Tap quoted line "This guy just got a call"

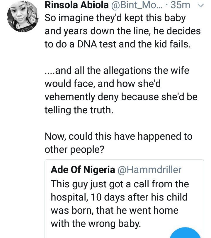click(x=120, y=184)
